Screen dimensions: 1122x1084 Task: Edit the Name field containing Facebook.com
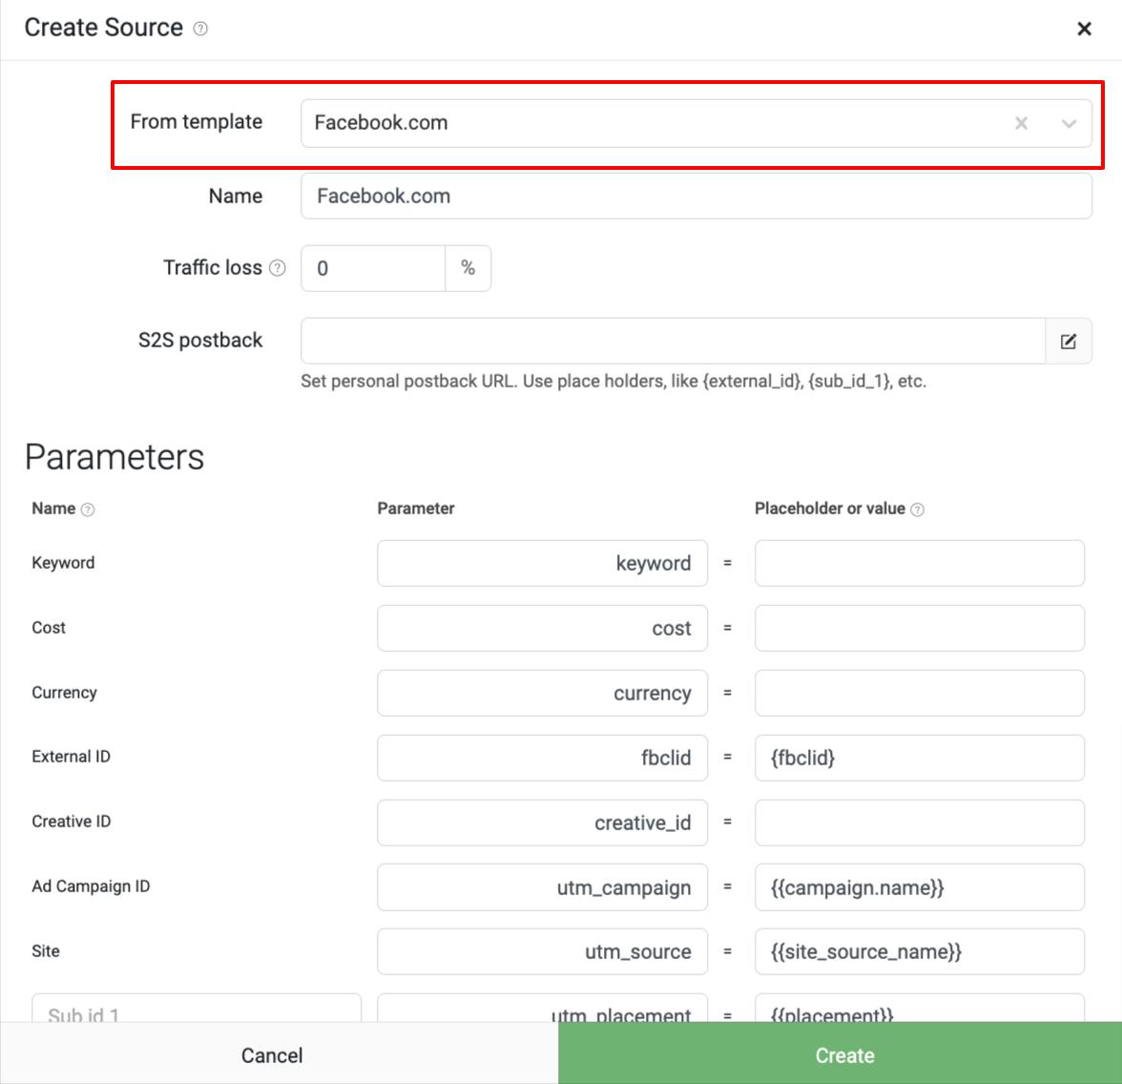(x=696, y=196)
